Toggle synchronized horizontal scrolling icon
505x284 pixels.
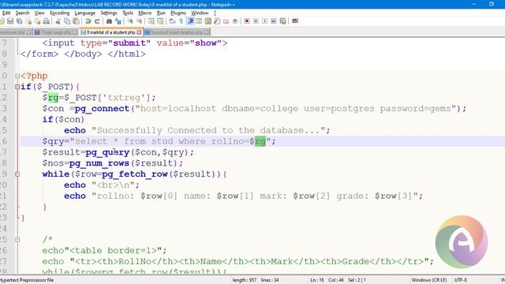pyautogui.click(x=160, y=21)
